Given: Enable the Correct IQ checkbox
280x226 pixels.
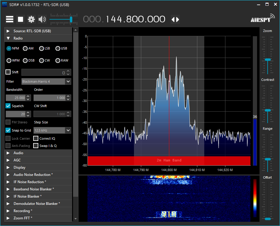Looking at the screenshot, I should 36,138.
